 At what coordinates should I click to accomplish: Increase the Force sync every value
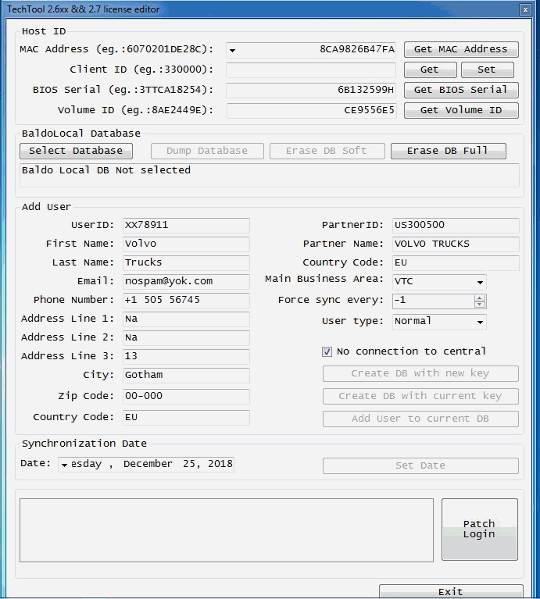(480, 298)
